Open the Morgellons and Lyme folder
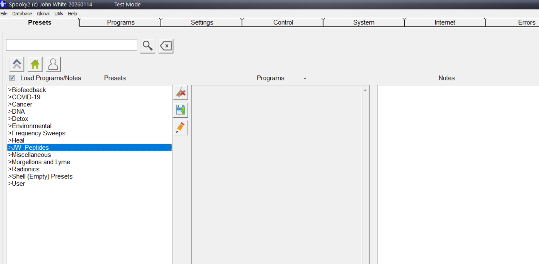 click(41, 162)
